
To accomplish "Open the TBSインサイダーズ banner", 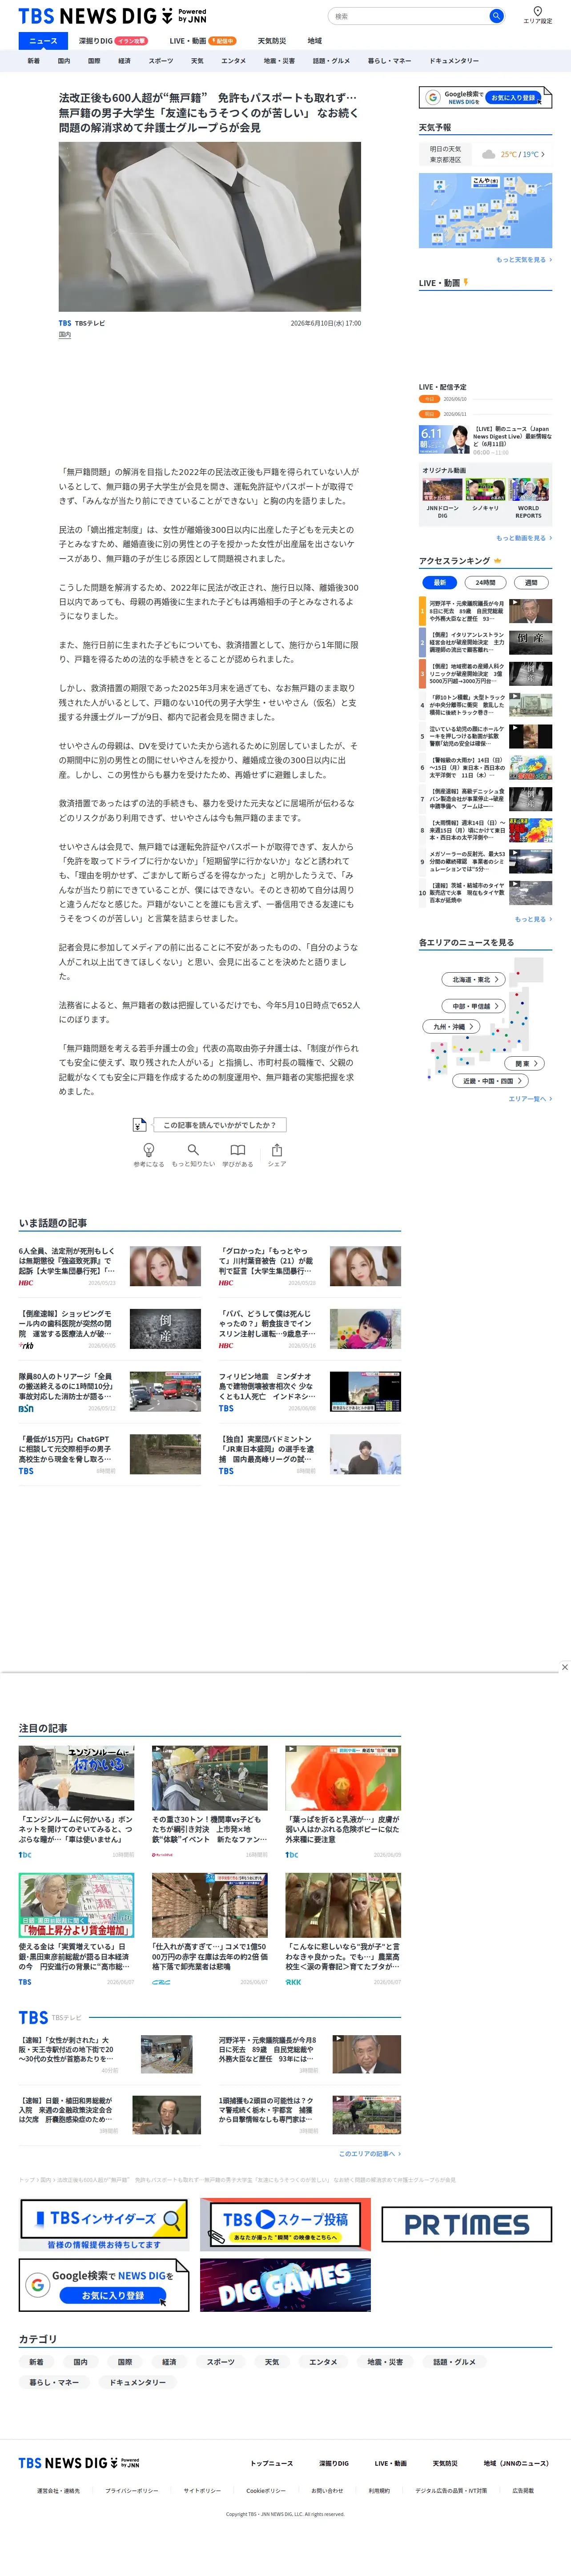I will pyautogui.click(x=104, y=2224).
